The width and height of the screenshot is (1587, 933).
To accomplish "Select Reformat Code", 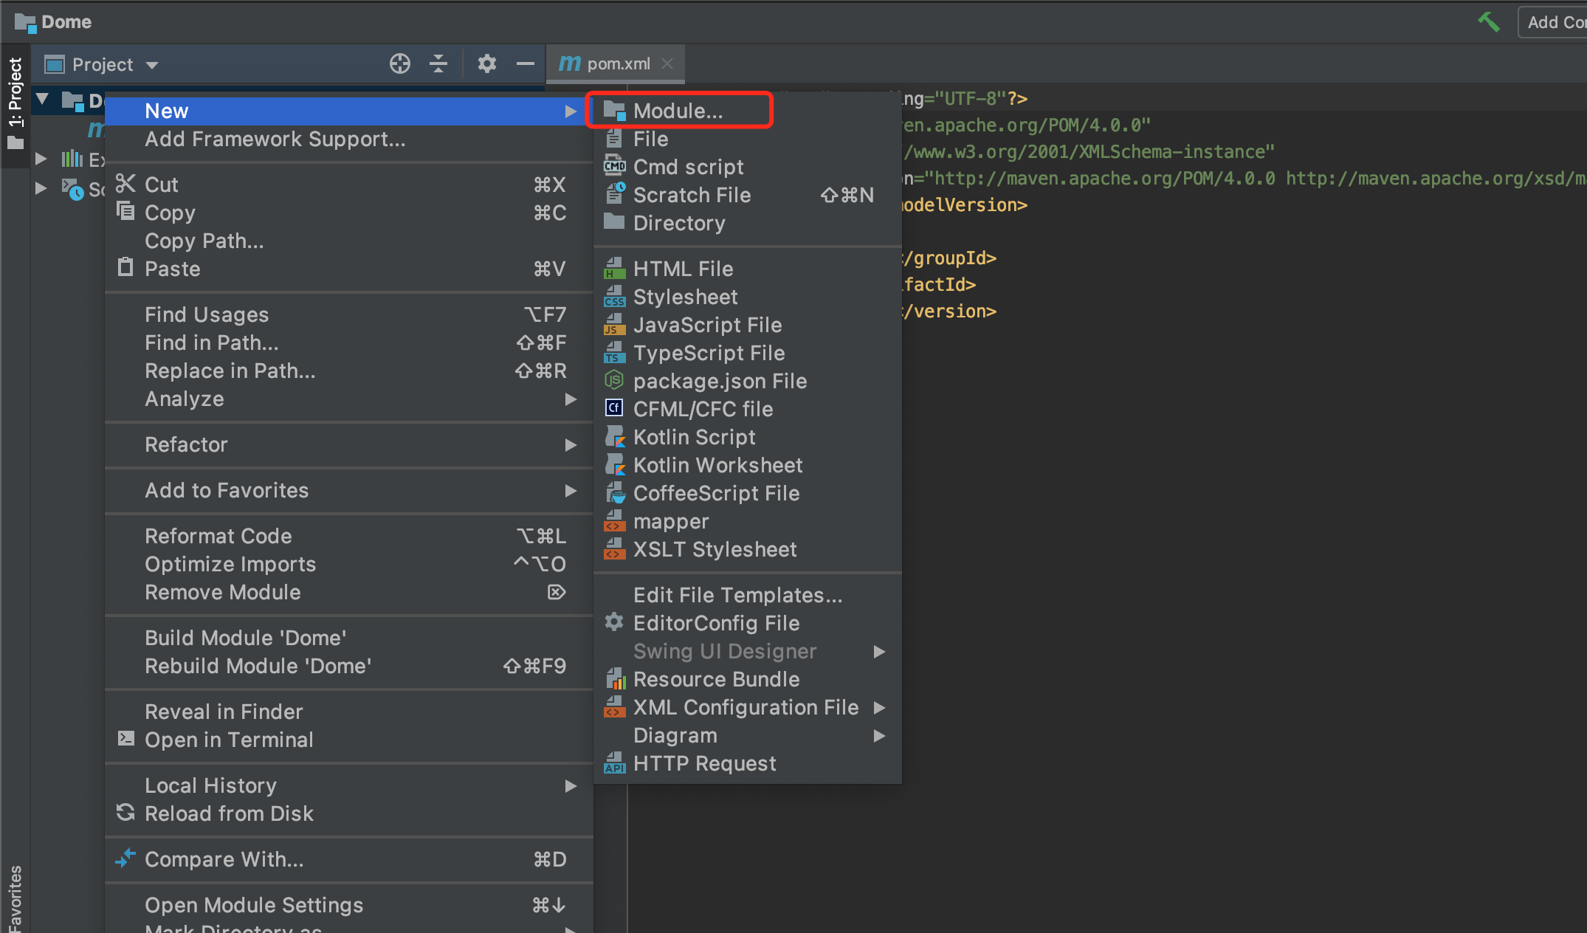I will tap(349, 536).
